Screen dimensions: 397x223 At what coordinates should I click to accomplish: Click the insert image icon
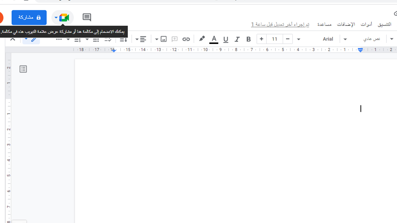point(164,39)
